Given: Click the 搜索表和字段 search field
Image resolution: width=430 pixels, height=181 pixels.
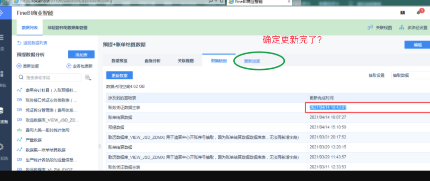Looking at the screenshot, I should click(x=49, y=78).
